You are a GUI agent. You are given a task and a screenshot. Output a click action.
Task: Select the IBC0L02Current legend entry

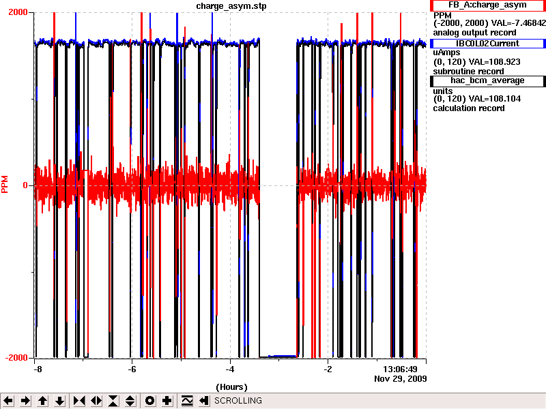[487, 44]
